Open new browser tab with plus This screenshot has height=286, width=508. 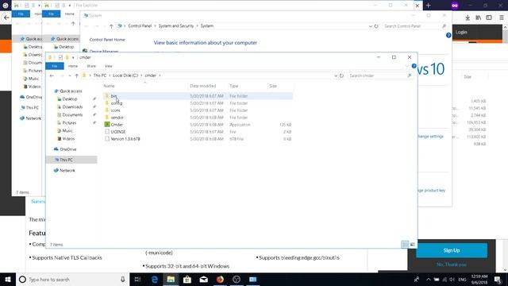pyautogui.click(x=429, y=6)
